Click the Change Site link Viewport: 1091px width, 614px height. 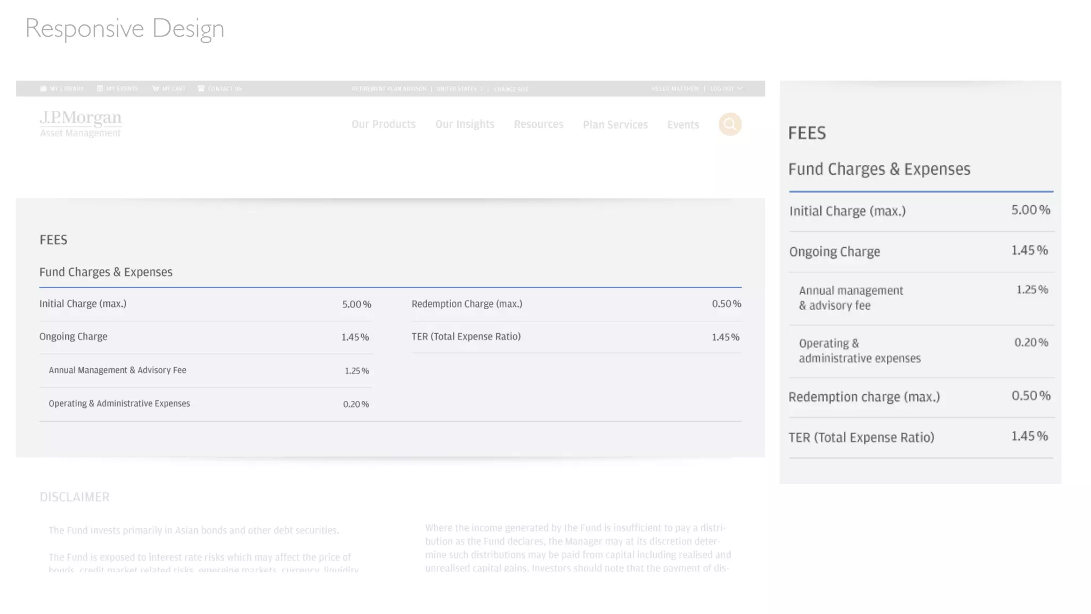point(511,89)
